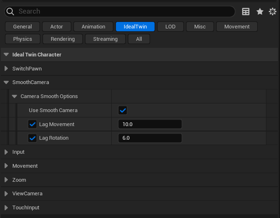Screen dimensions: 280x218
Task: Click the General filter button
Action: (x=22, y=27)
